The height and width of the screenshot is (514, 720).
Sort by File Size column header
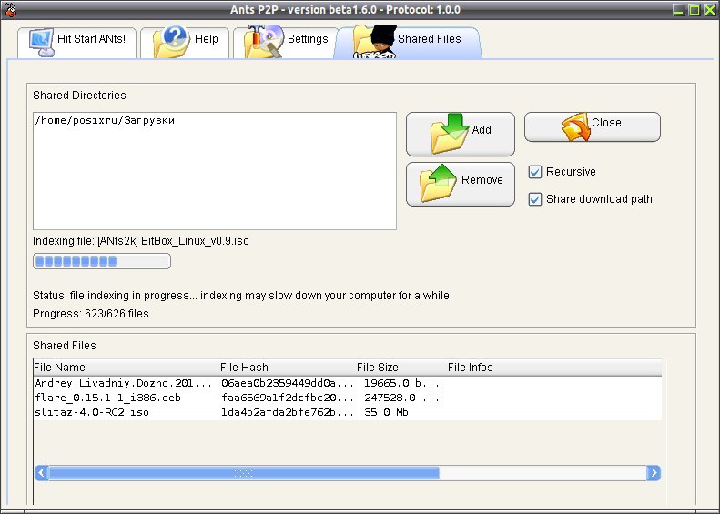point(401,368)
